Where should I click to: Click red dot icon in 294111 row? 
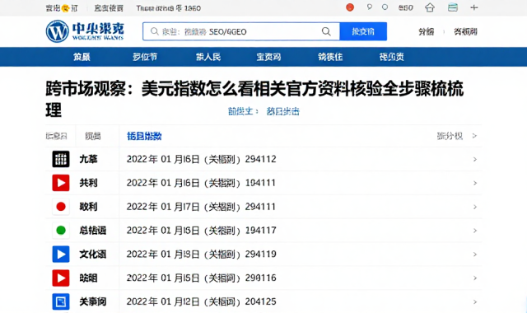click(61, 207)
